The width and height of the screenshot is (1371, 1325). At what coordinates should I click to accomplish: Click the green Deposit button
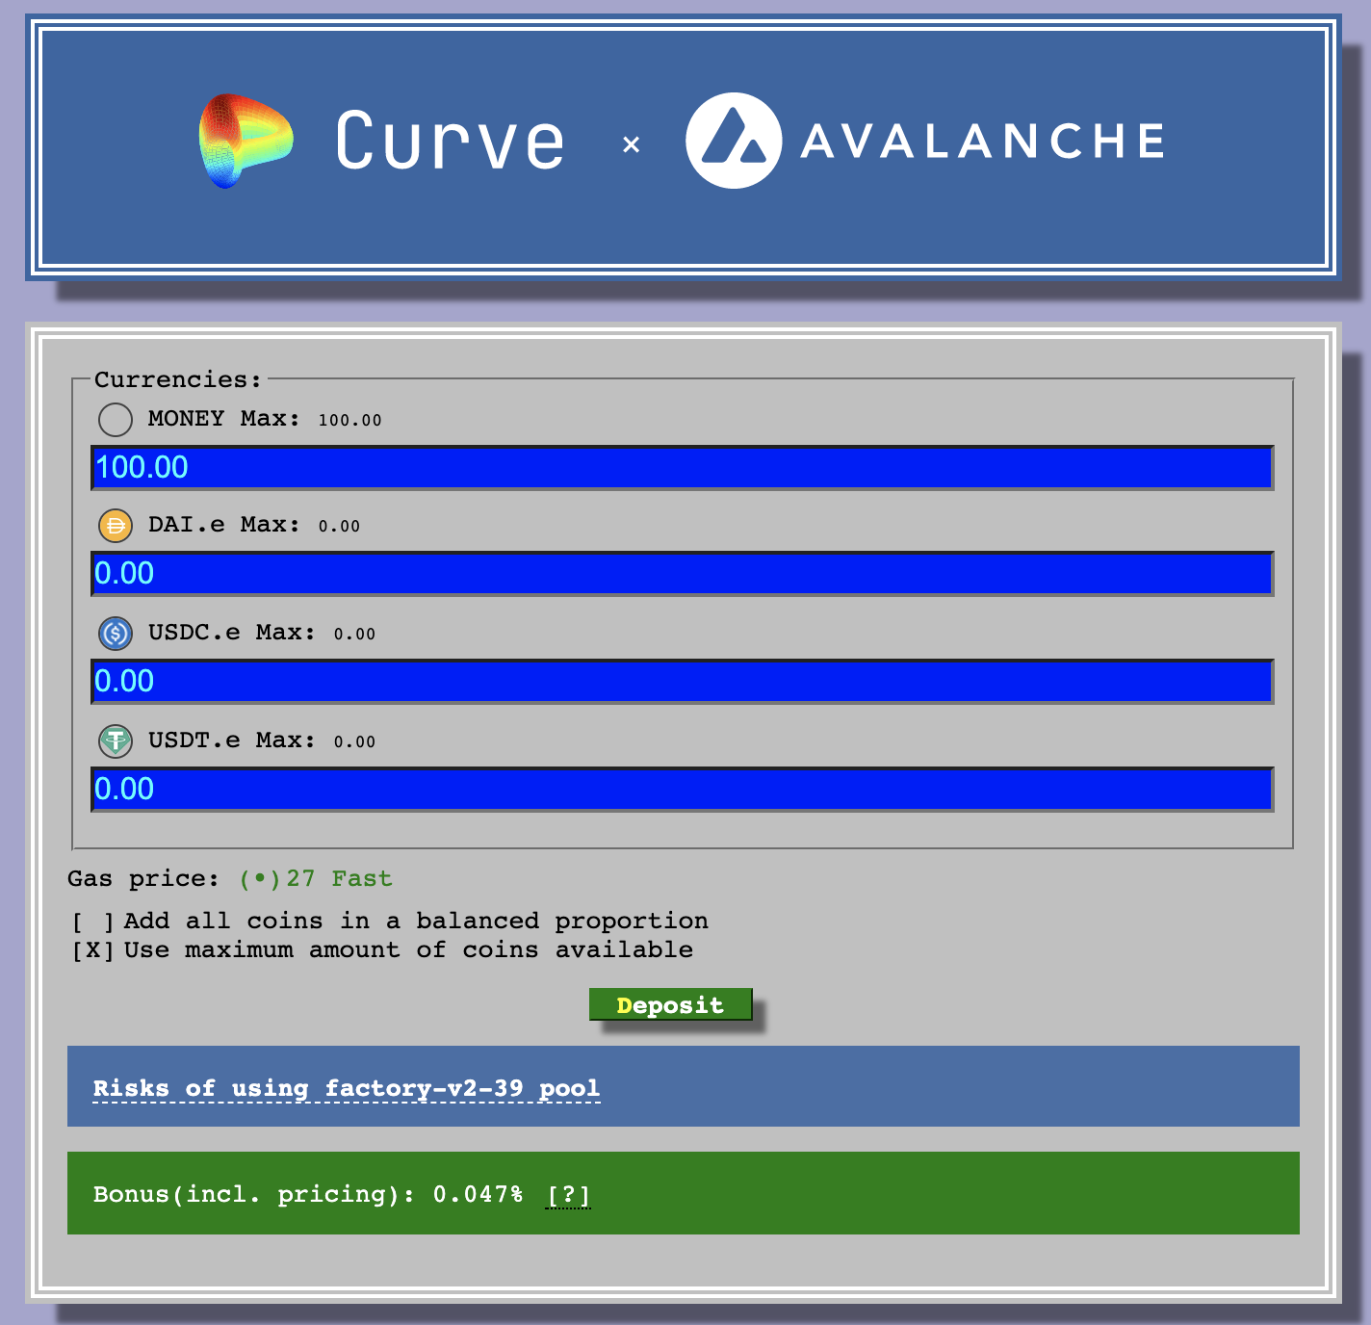(x=670, y=1004)
